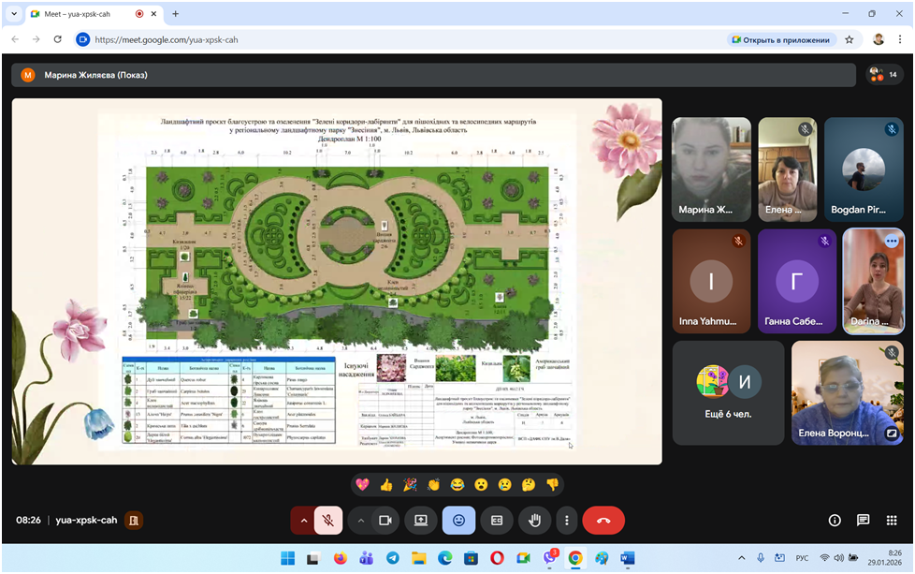Open the activities grid icon
This screenshot has width=915, height=574.
click(891, 521)
